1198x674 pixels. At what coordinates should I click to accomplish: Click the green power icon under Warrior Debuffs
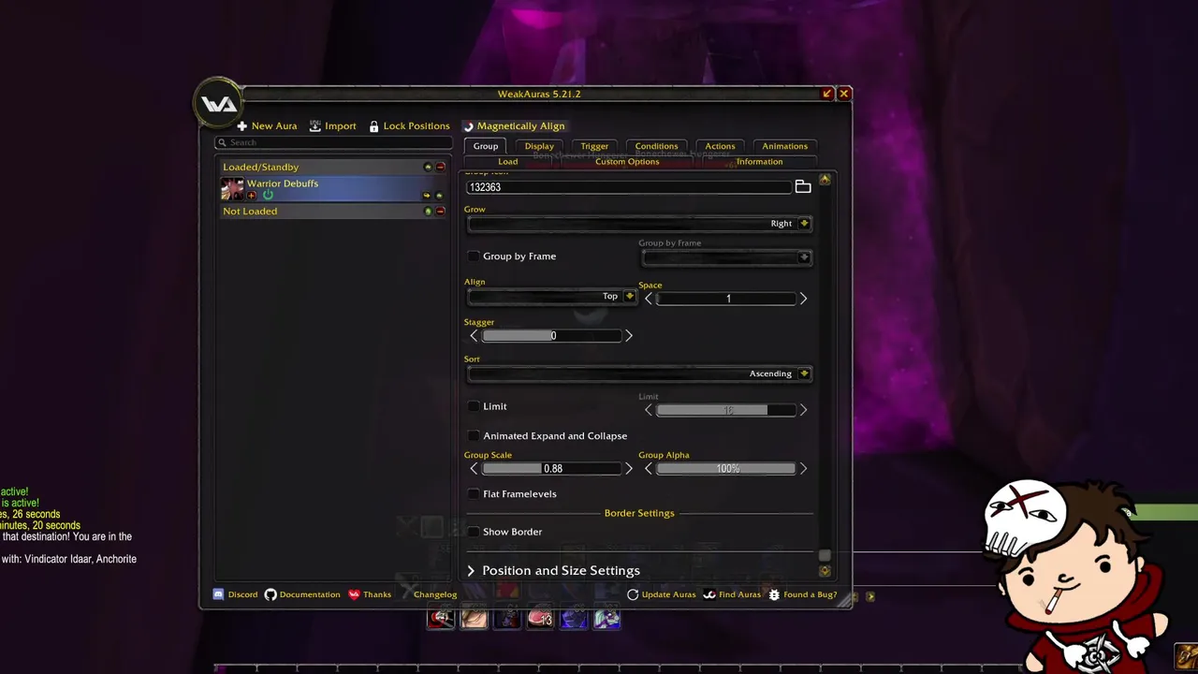pyautogui.click(x=268, y=195)
